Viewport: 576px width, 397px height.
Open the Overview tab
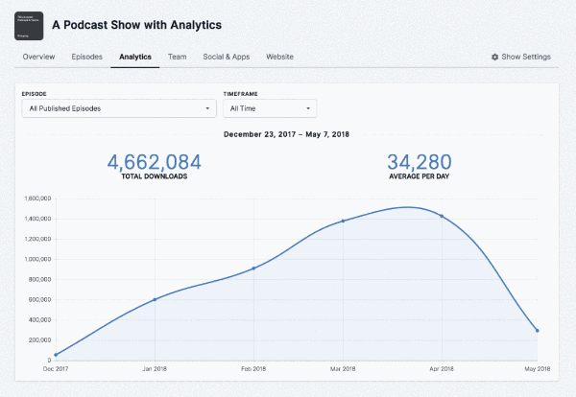tap(38, 57)
